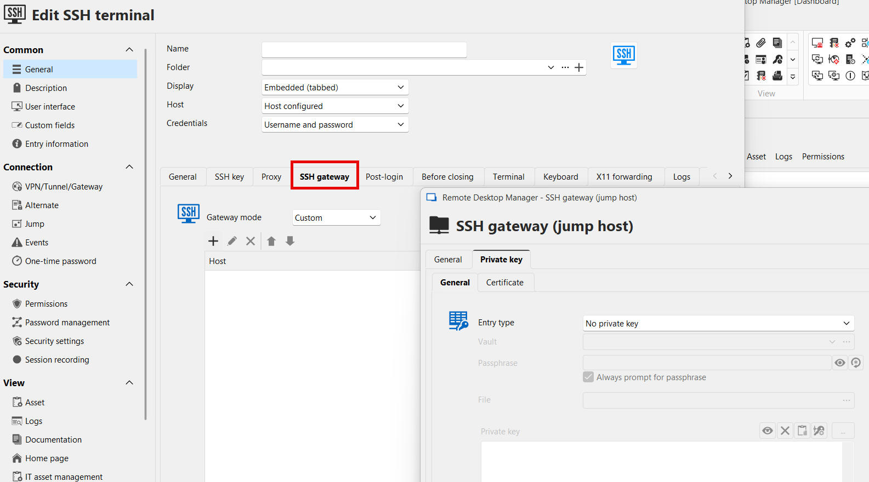
Task: Click the double gears icon in Dashboard ribbon
Action: point(850,43)
